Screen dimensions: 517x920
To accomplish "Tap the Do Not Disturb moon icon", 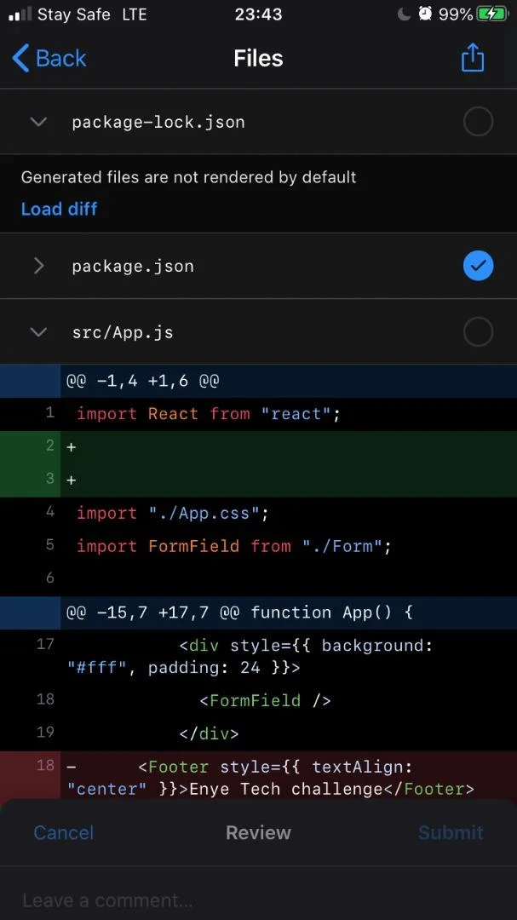I will (x=404, y=14).
